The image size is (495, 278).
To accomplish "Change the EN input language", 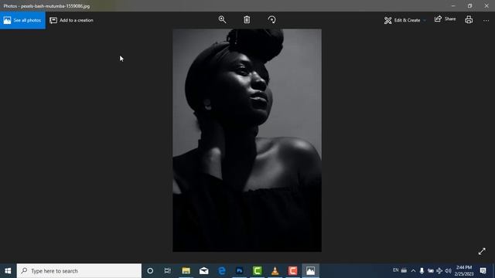I will tap(395, 270).
